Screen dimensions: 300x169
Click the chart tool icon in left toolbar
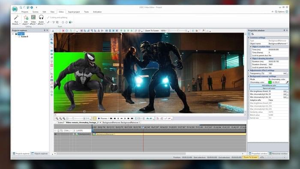[52, 73]
